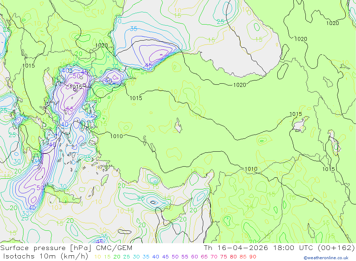Image resolution: width=356 pixels, height=261 pixels.
Task: Select the legend value 70 in the isotach scale
Action: [214, 257]
